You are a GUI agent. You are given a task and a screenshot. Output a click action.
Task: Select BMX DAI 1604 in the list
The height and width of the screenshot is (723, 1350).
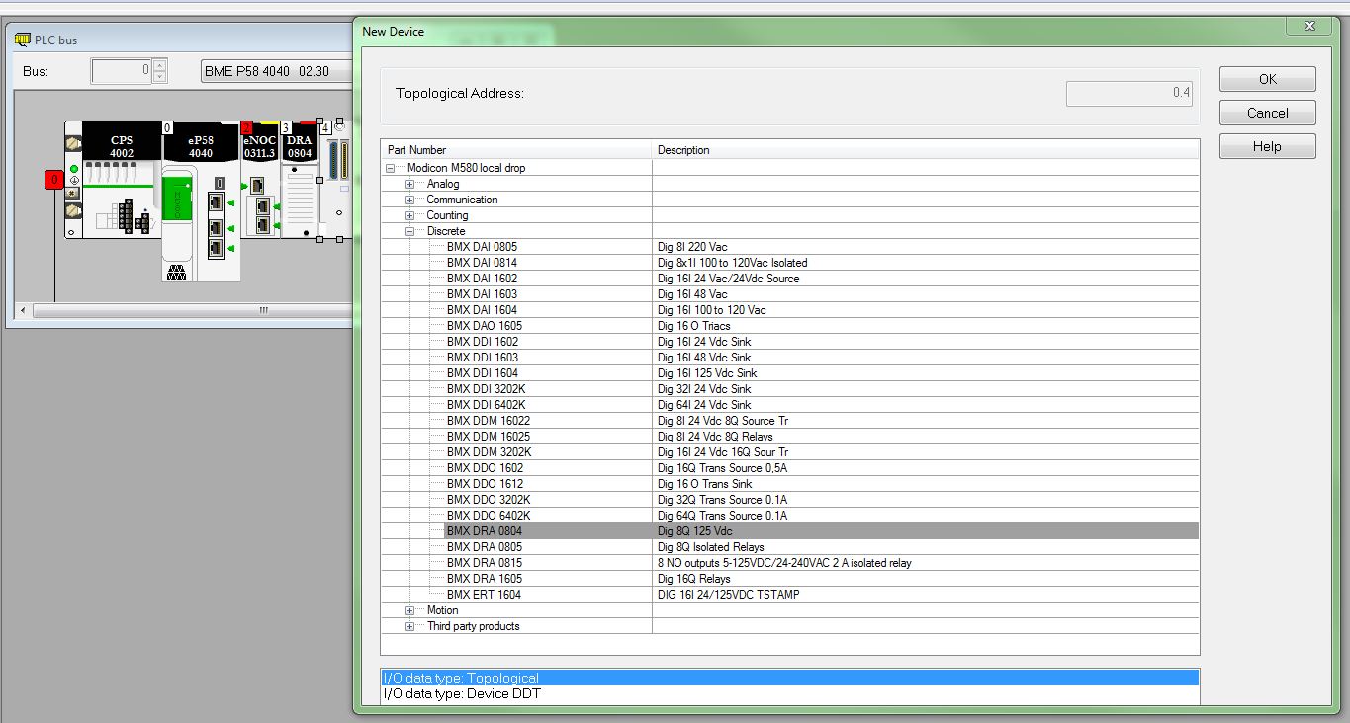pos(482,310)
